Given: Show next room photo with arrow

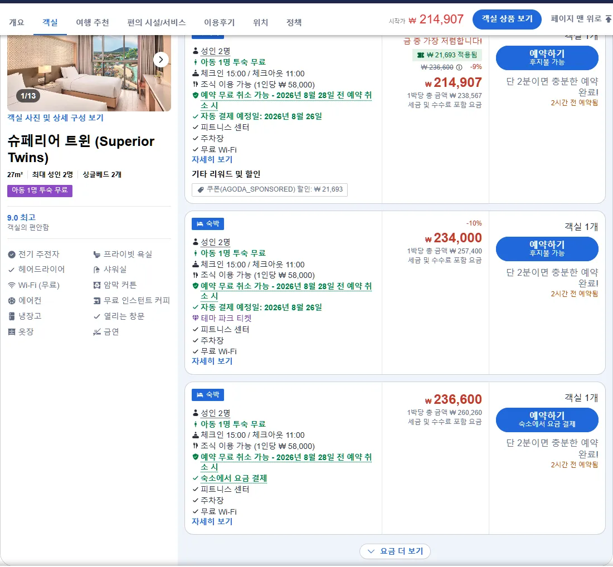Looking at the screenshot, I should coord(160,60).
